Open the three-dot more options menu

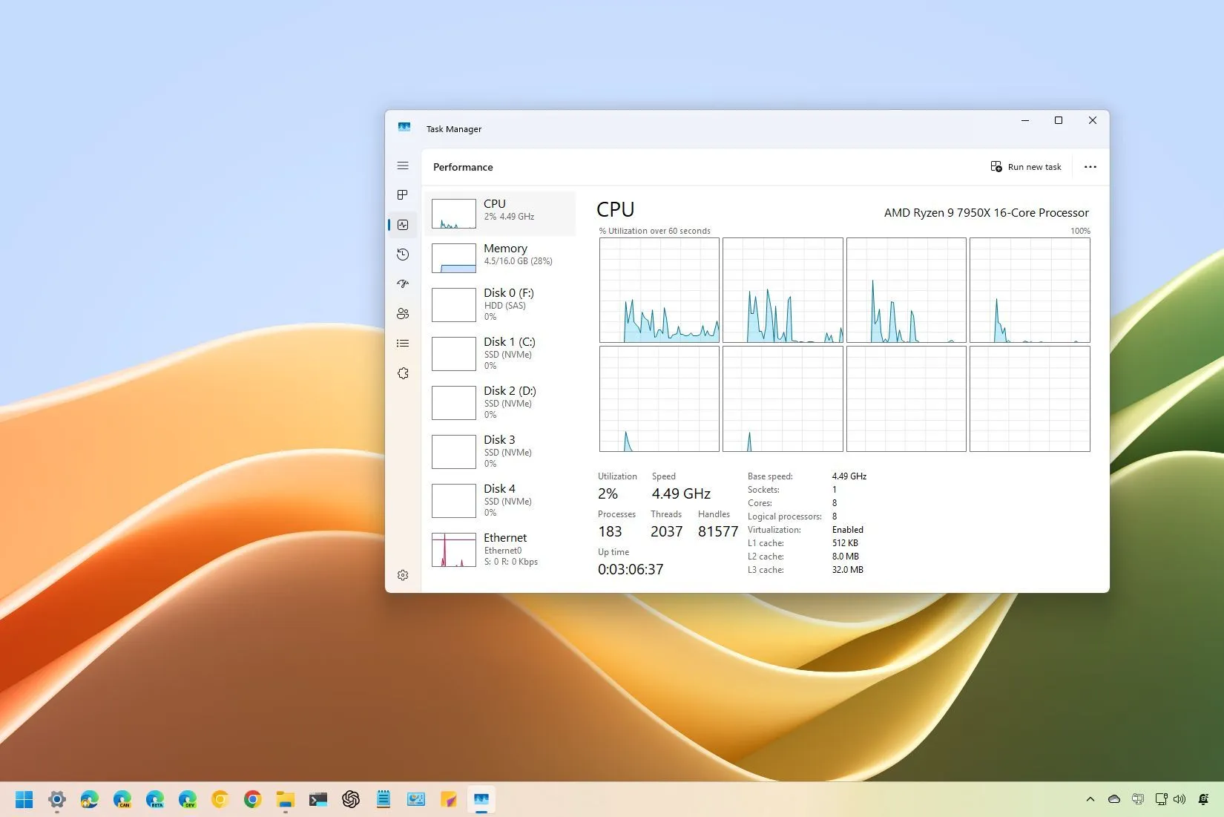tap(1090, 167)
